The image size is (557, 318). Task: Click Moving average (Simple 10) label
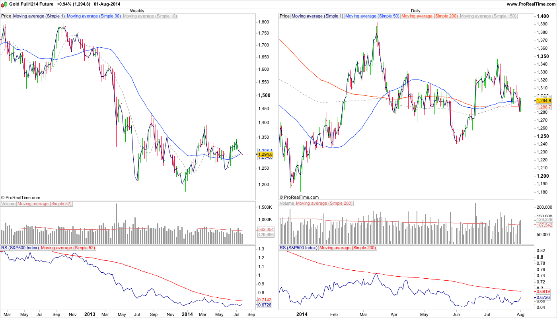150,16
